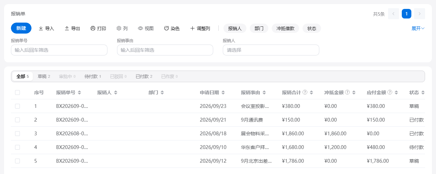Check the checkbox for row 3
436x174 pixels.
[17, 134]
